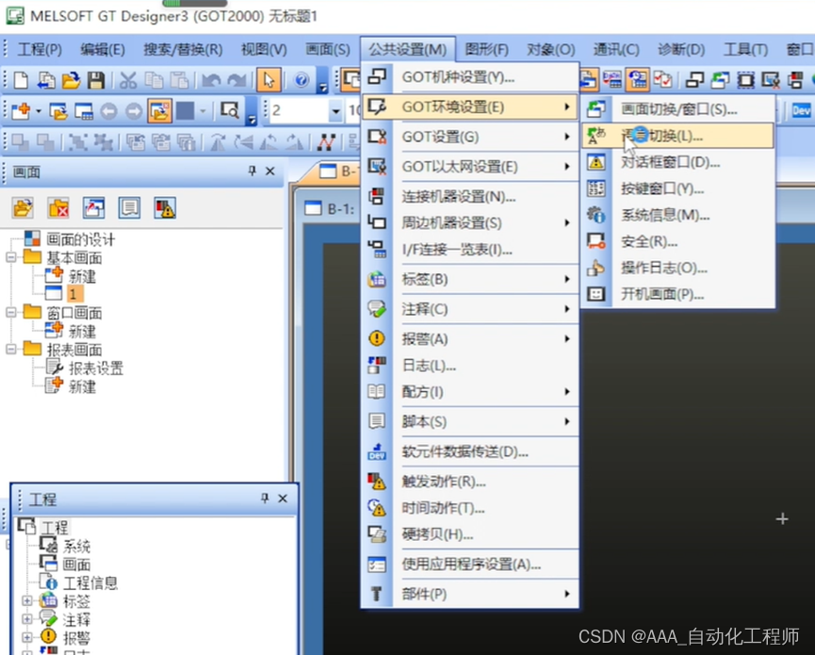
Task: Collapse the 窗口画面 folder node
Action: click(11, 312)
